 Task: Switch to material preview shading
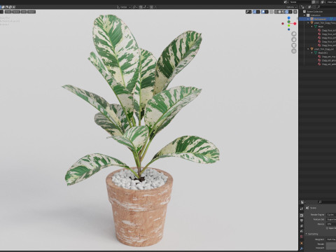[x=283, y=12]
